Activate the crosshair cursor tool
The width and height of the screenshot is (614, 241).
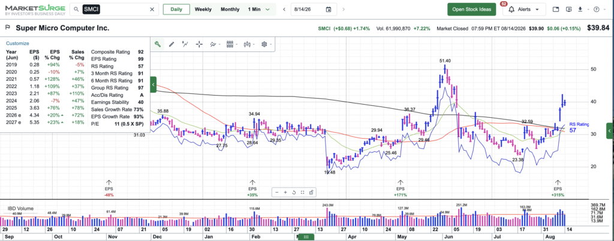point(199,44)
